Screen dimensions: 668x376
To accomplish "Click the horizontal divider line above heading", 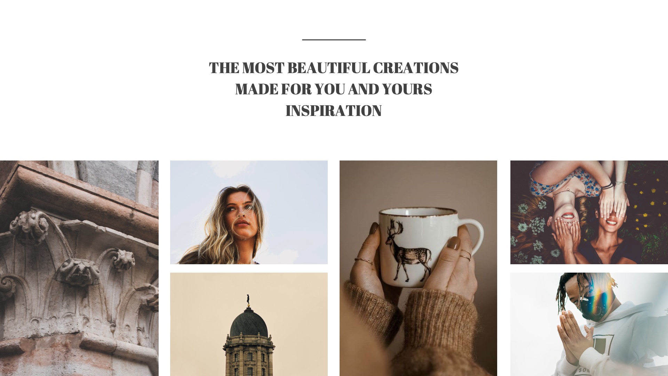I will click(x=334, y=40).
